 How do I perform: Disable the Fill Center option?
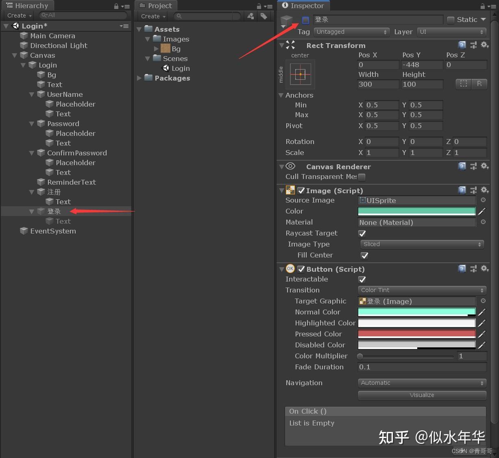click(364, 255)
